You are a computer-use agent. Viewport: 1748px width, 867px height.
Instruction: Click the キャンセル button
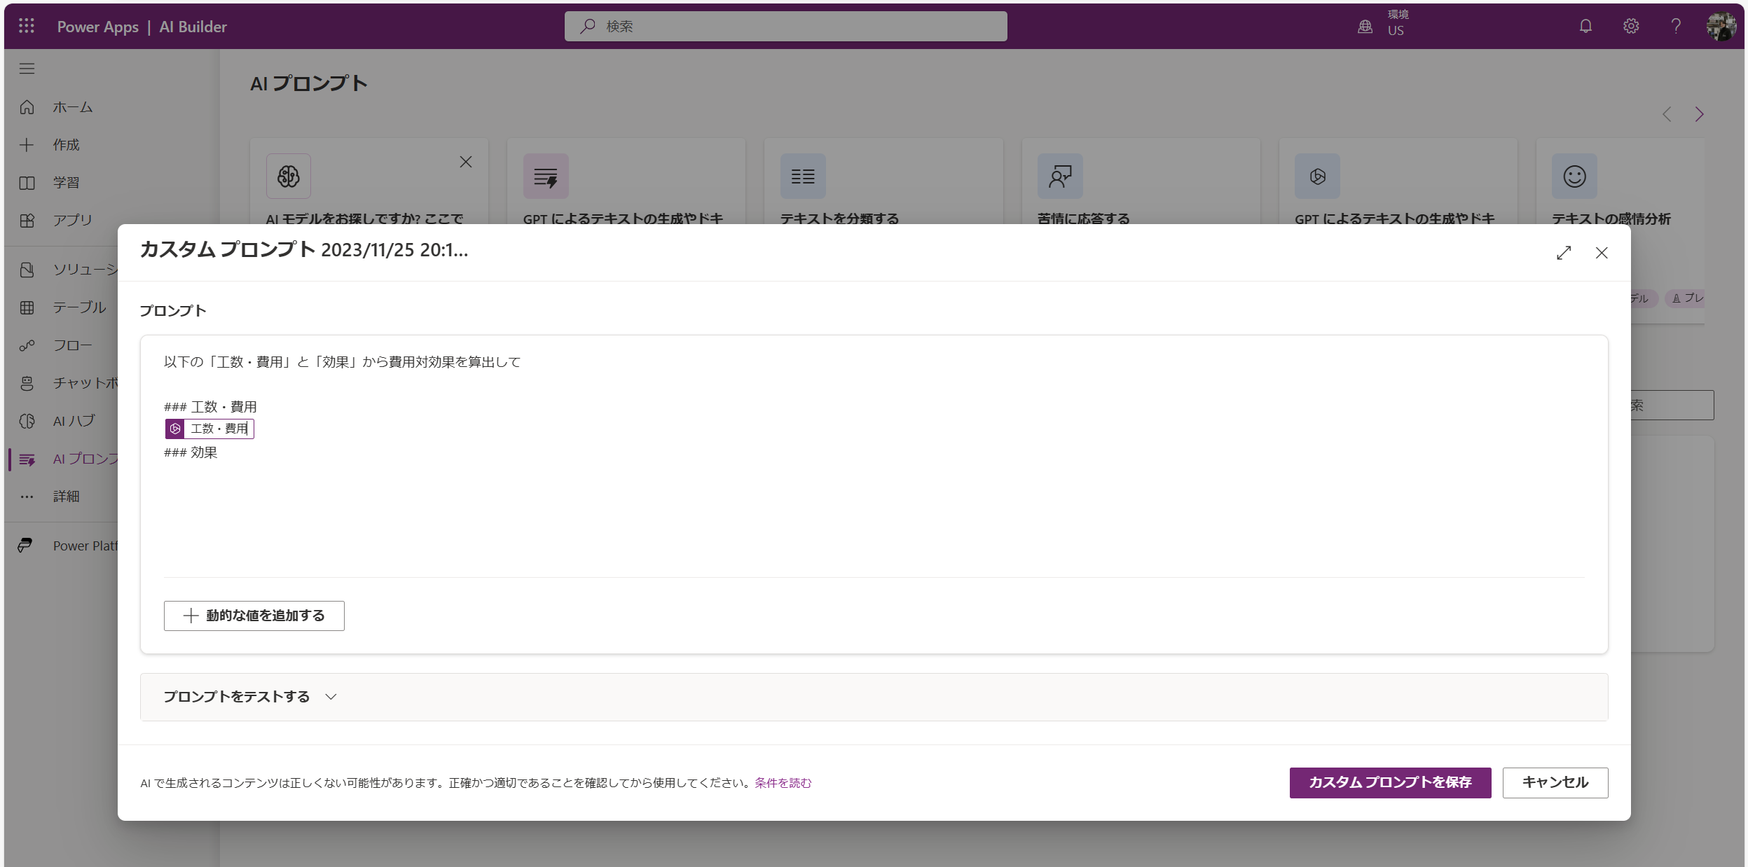1555,782
